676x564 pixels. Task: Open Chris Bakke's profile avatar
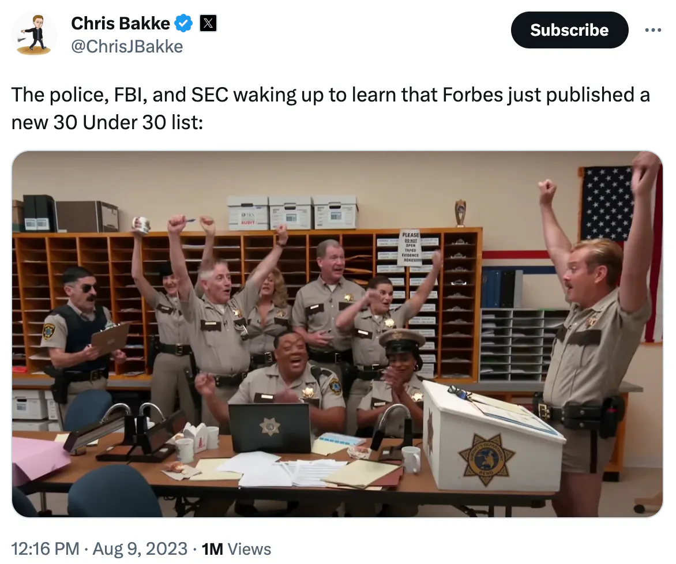34,34
